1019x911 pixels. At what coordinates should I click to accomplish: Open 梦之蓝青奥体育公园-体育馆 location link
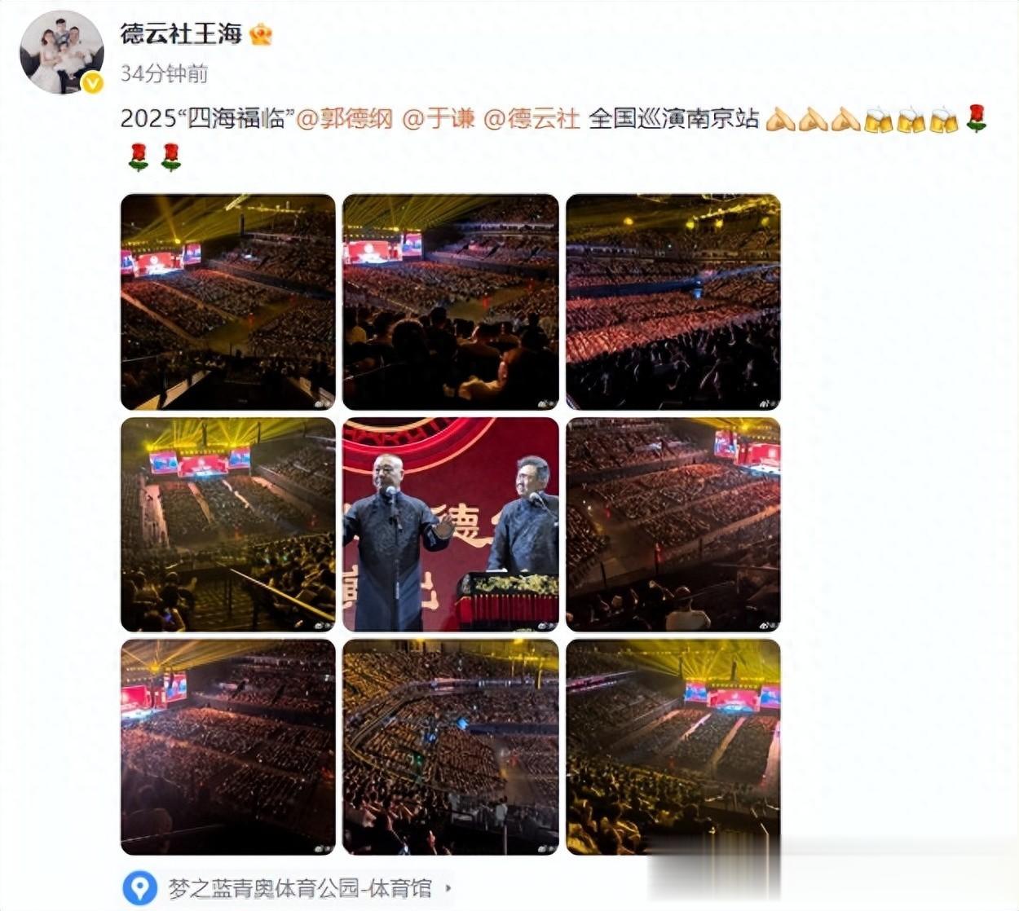click(299, 887)
